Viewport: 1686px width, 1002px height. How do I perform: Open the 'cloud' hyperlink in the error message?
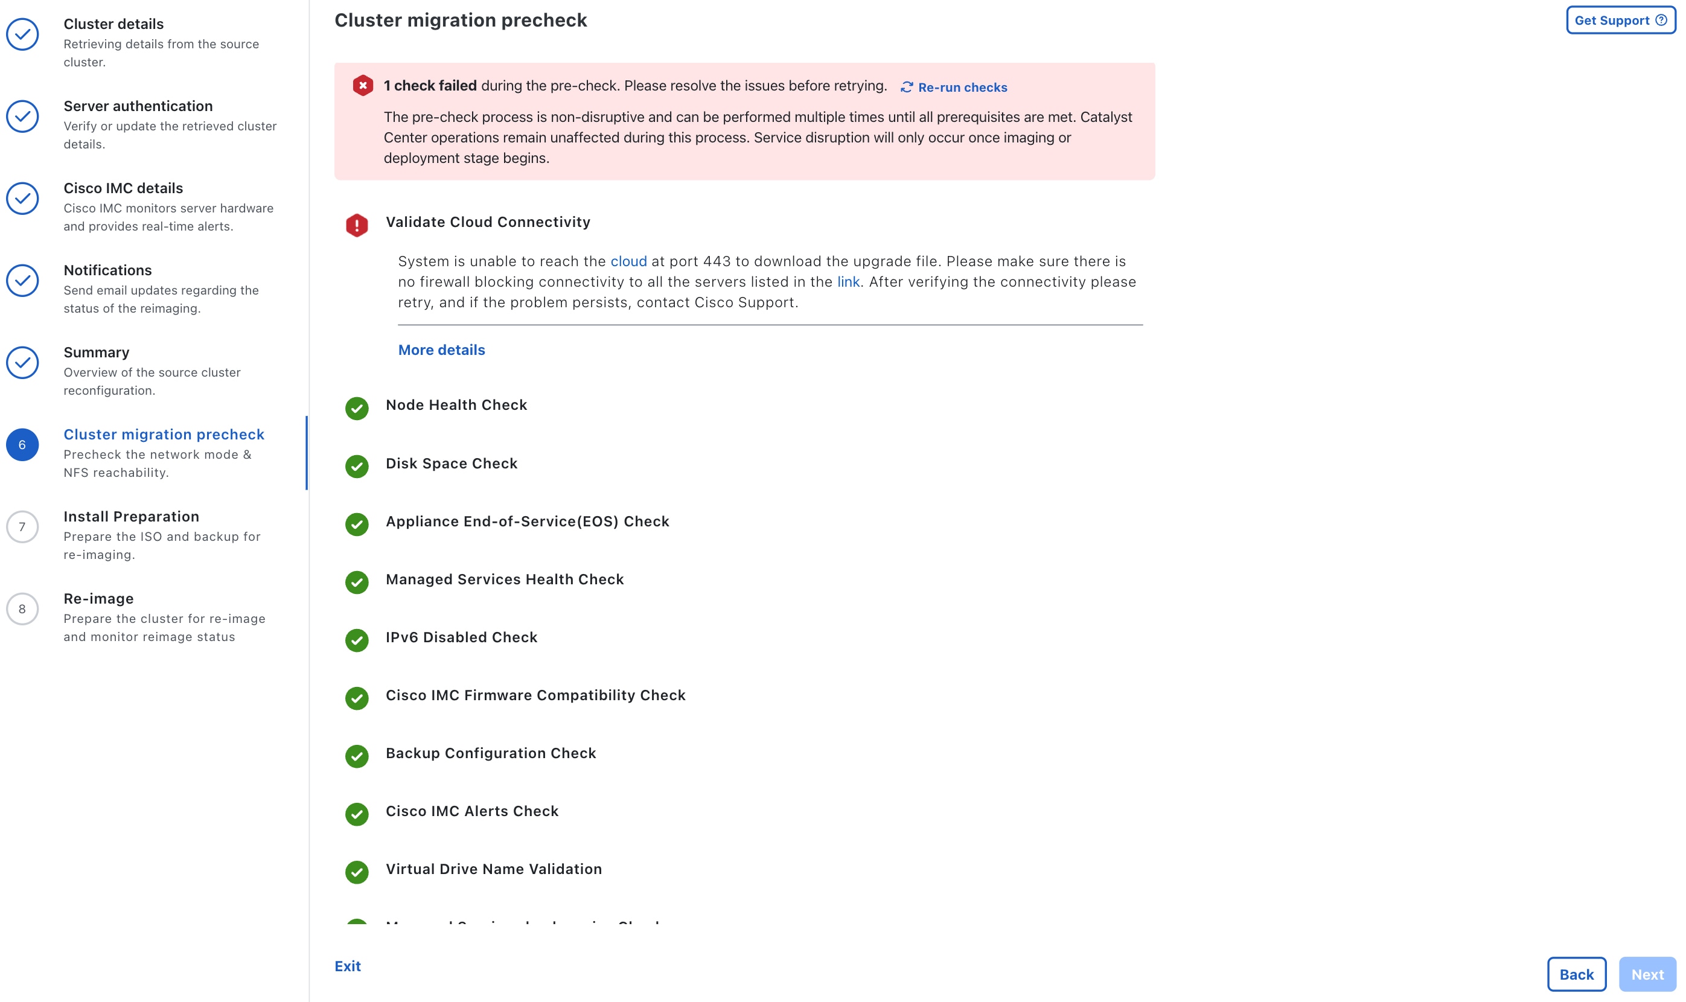click(628, 261)
